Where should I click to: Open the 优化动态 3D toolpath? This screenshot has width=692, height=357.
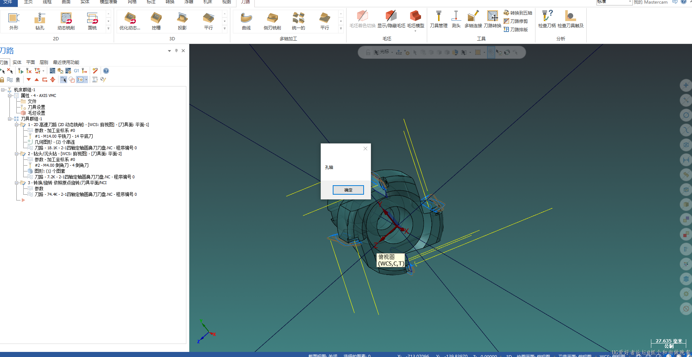pyautogui.click(x=130, y=21)
